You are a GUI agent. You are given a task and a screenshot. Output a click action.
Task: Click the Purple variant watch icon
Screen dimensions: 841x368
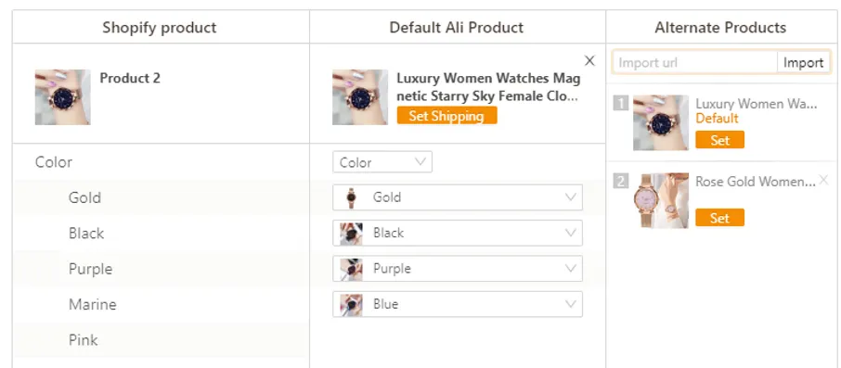[x=351, y=269]
